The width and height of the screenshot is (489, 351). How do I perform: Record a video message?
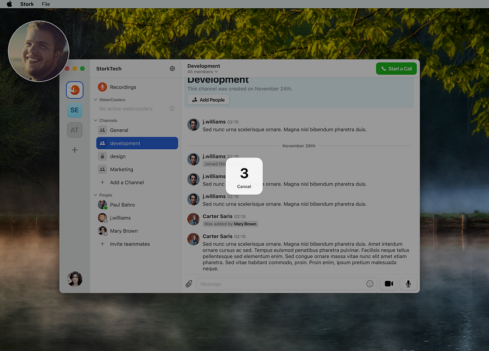[388, 284]
